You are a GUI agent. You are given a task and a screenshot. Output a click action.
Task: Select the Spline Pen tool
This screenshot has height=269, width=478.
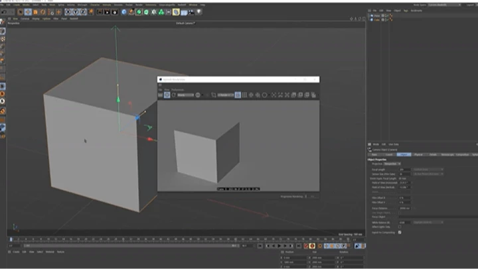pyautogui.click(x=131, y=12)
